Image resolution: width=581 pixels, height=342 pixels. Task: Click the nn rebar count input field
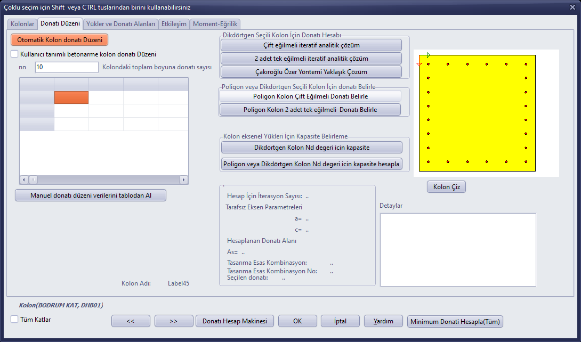pos(67,67)
